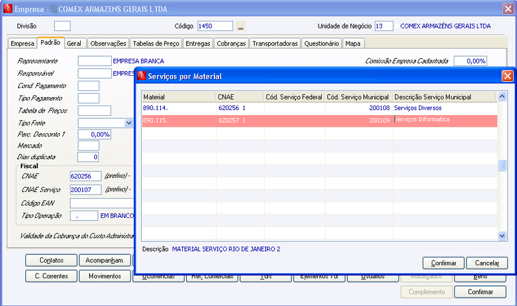Image resolution: width=517 pixels, height=306 pixels.
Task: Open the Questionário tab
Action: click(321, 43)
